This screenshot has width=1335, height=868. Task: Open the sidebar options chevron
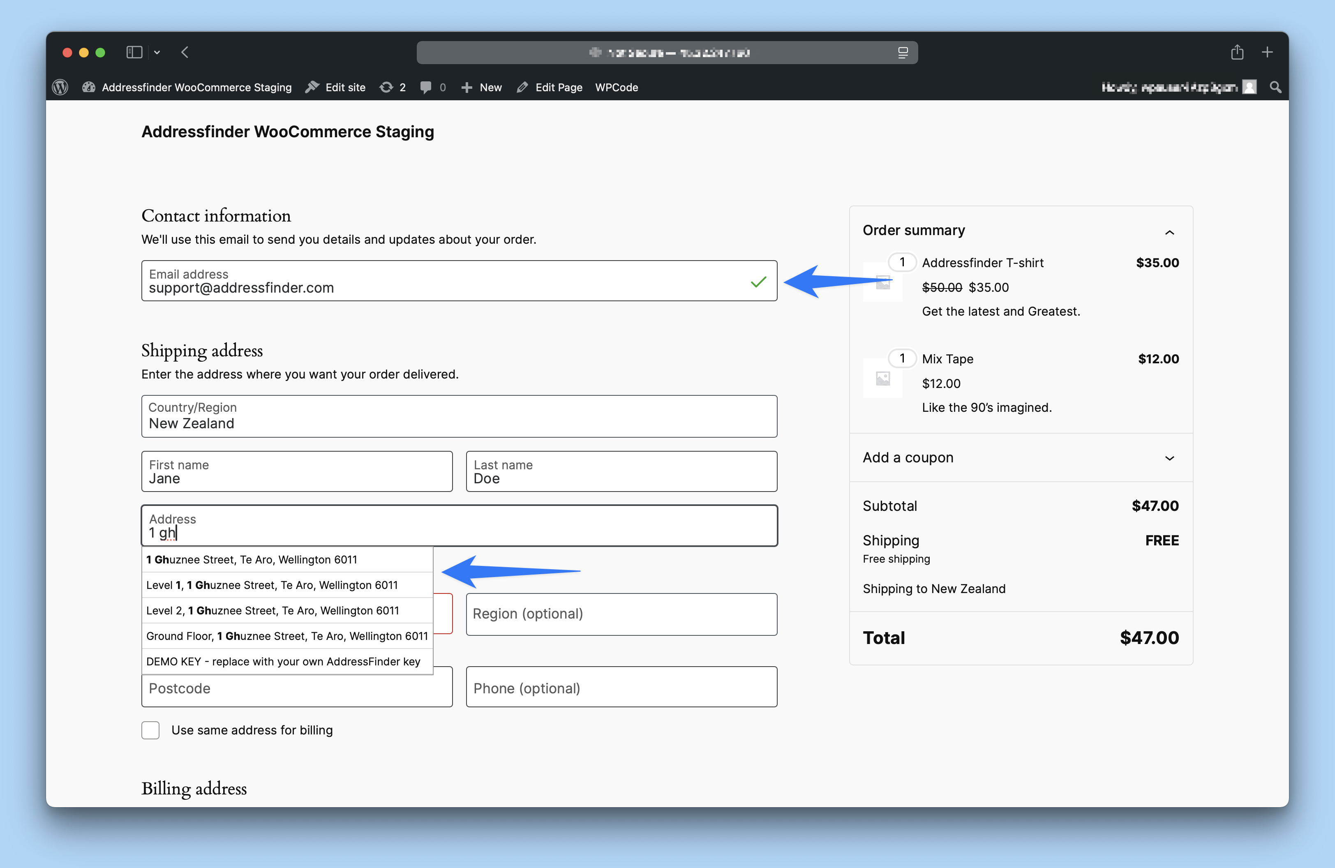tap(157, 52)
